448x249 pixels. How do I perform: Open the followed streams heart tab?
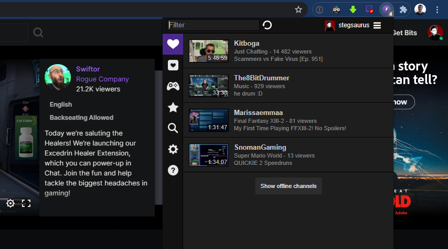(x=173, y=44)
